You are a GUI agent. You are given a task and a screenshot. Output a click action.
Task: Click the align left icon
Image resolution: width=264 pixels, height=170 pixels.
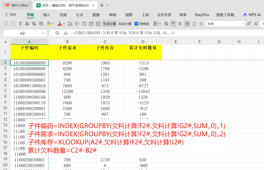(x=180, y=24)
